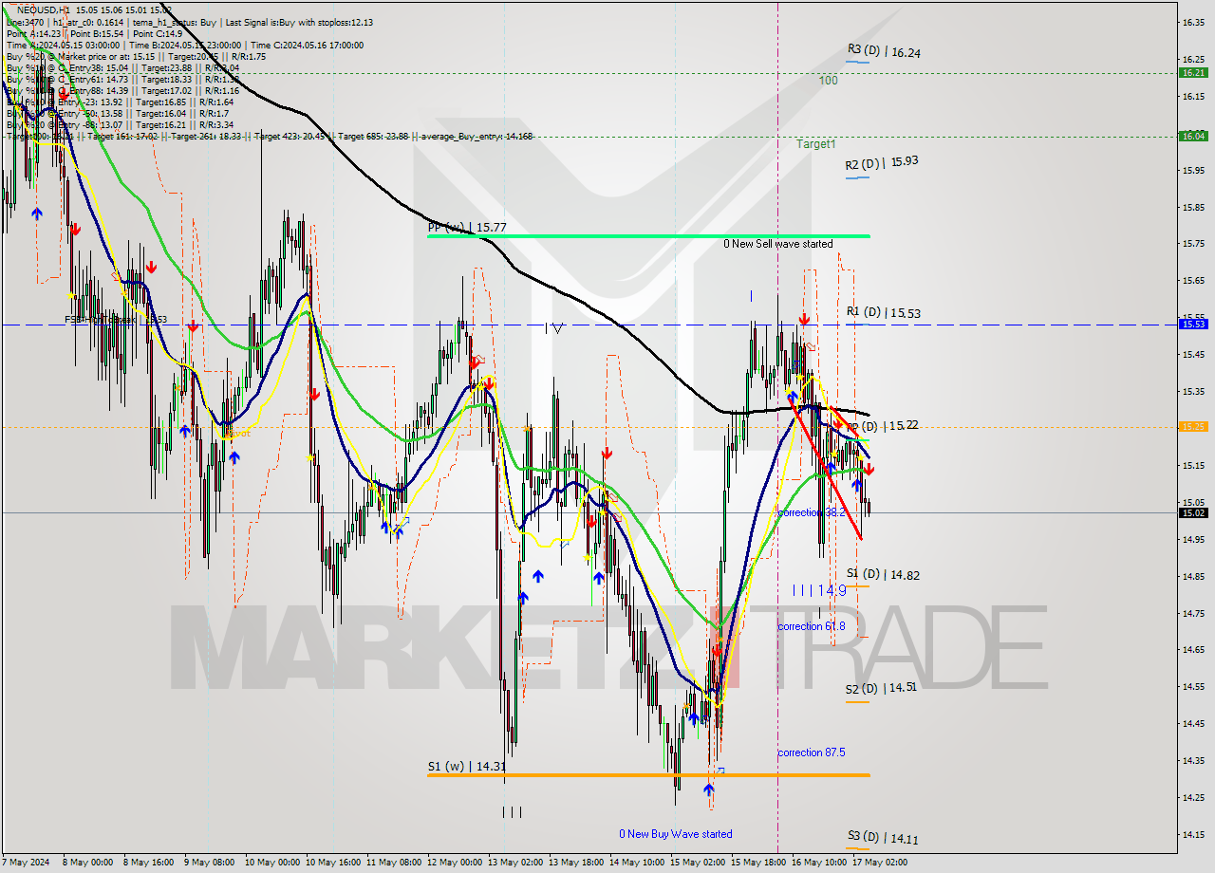Click the blue buy arrow at S1 (w) low

point(709,789)
